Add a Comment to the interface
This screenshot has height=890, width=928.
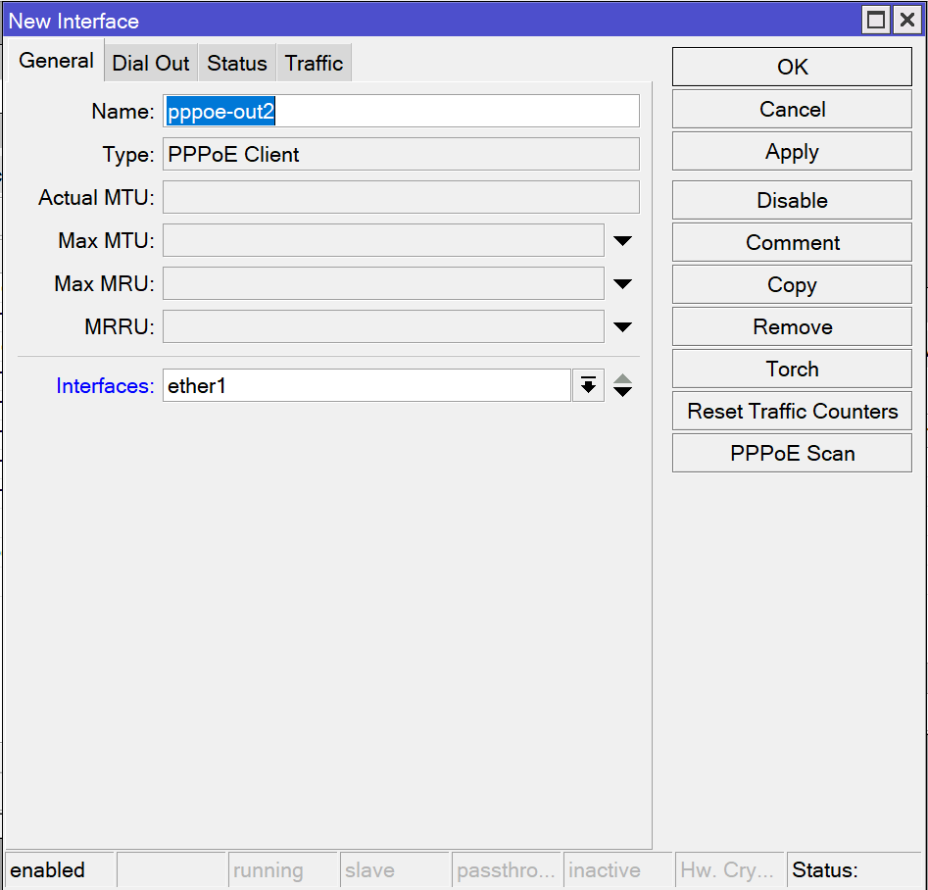pyautogui.click(x=792, y=243)
